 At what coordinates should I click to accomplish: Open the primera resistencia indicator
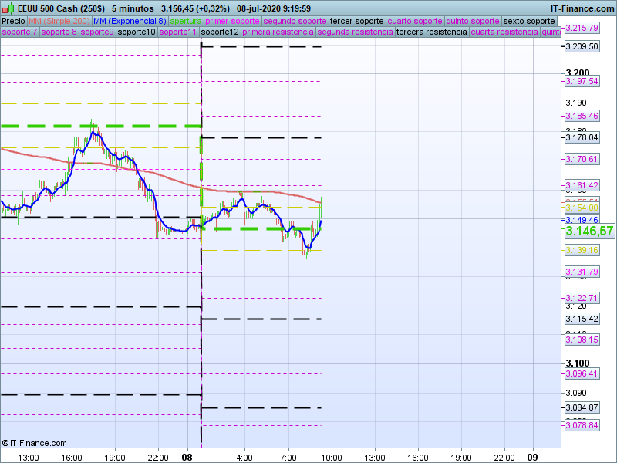(278, 32)
